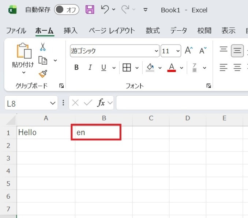Open the fill color palette arrow
Viewport: 248px width, 218px height.
[x=160, y=68]
